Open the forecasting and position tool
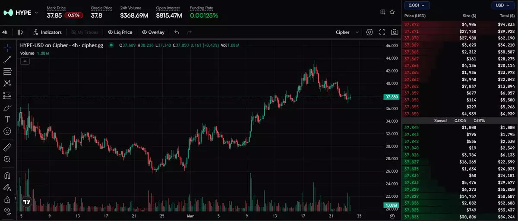This screenshot has height=221, width=518. [7, 95]
